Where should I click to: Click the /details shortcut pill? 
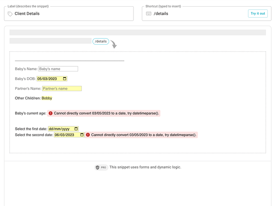101,41
